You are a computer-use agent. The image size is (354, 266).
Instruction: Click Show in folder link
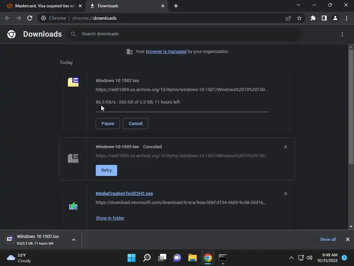pos(110,218)
